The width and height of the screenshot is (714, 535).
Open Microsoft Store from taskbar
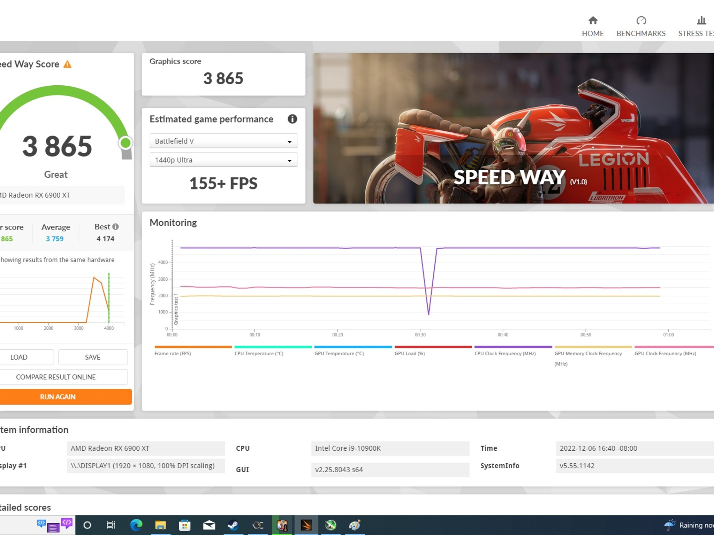pos(184,525)
